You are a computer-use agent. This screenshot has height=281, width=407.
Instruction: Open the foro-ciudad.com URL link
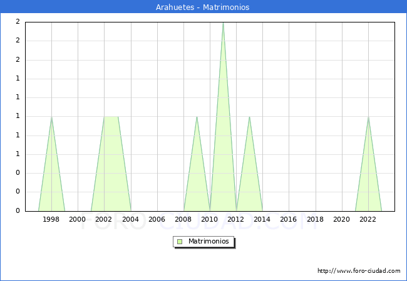coord(359,271)
